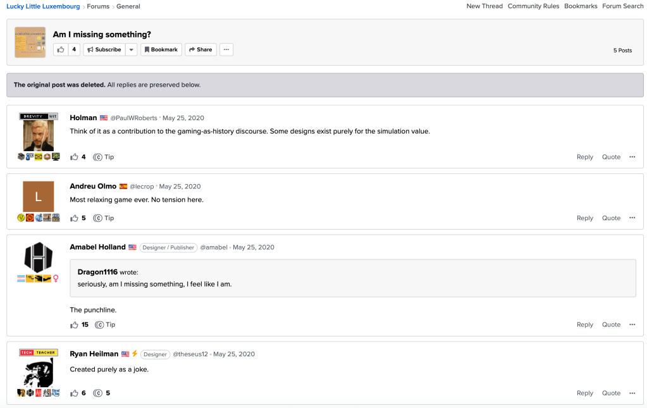Thumbs up Ryan Heilman's post
The image size is (647, 408).
pos(74,393)
